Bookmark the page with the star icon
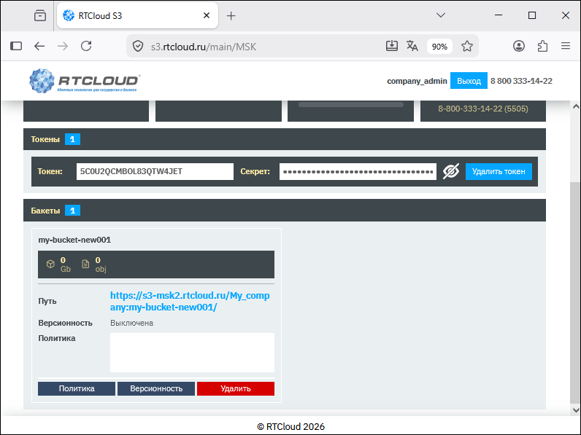Viewport: 581px width, 435px height. (467, 46)
